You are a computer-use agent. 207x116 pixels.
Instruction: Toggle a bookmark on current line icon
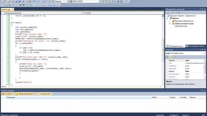point(35,5)
